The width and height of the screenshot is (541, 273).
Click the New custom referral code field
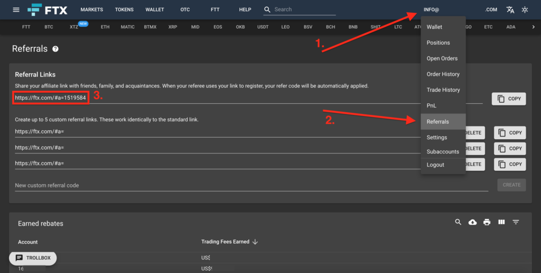coord(251,185)
